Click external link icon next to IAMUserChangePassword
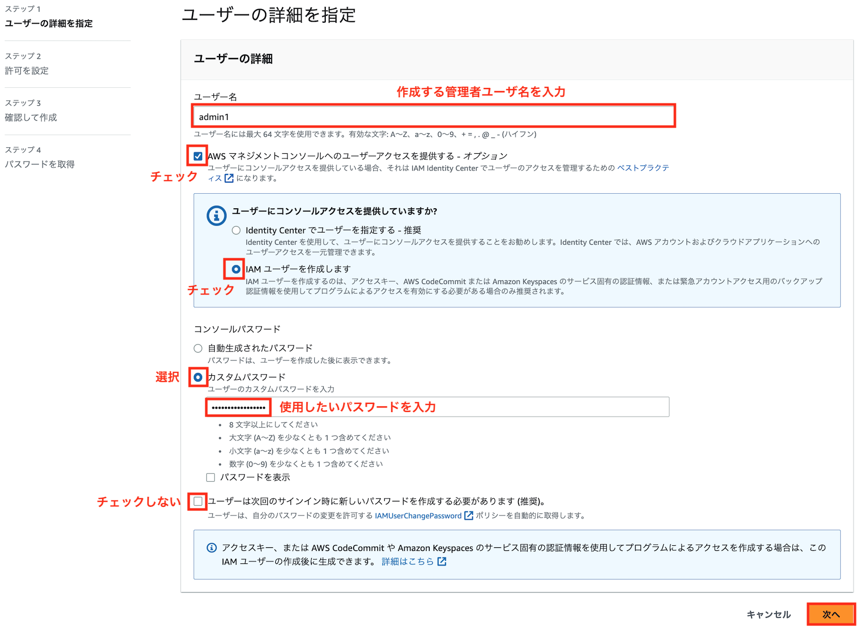The width and height of the screenshot is (858, 629). click(x=469, y=516)
